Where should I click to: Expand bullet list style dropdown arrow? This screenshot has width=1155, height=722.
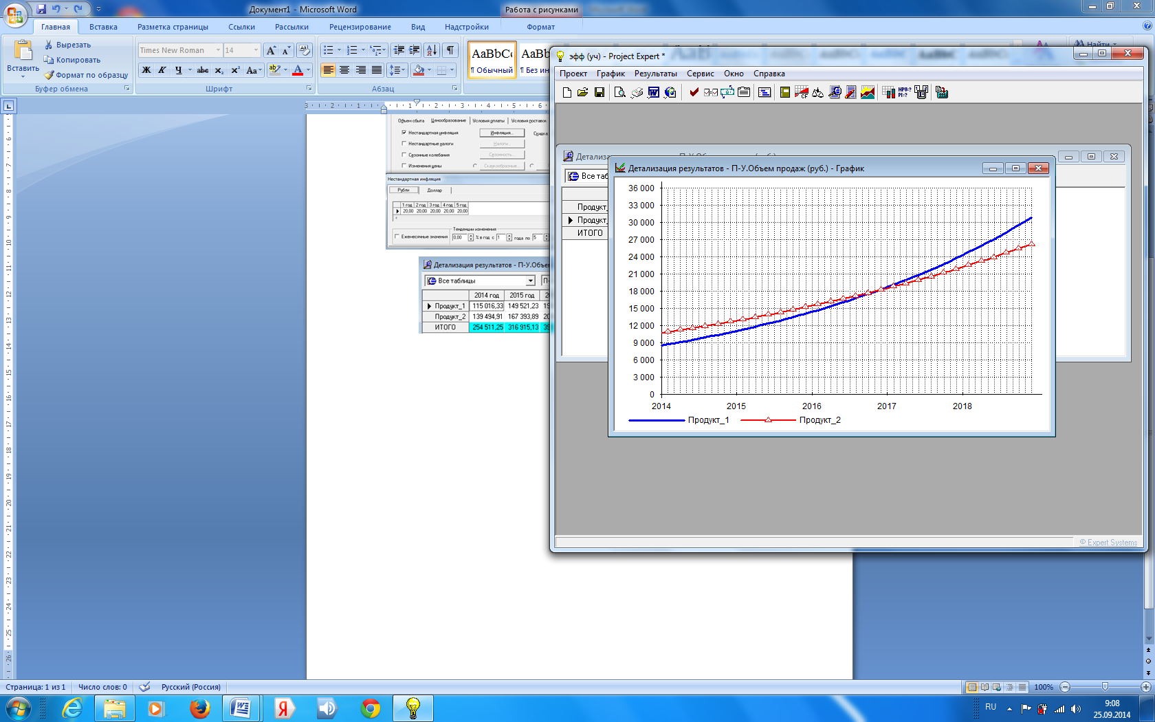click(339, 50)
